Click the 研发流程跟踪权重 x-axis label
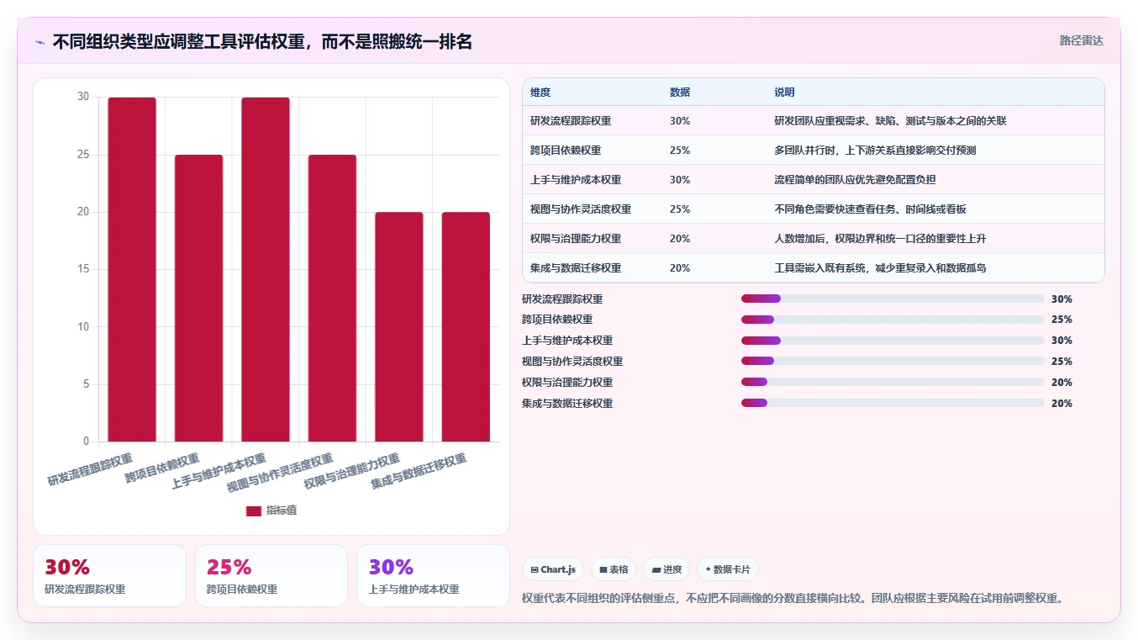This screenshot has height=640, width=1138. pos(90,470)
